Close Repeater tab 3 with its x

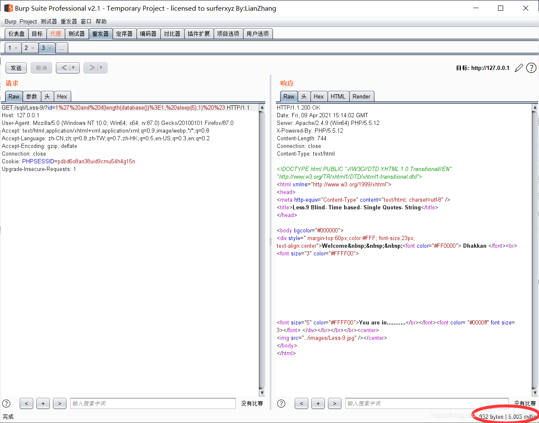coord(49,48)
